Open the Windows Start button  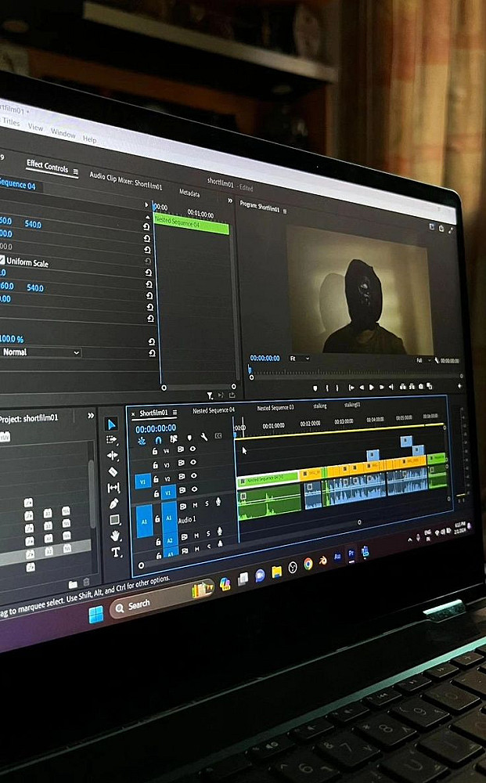click(x=95, y=614)
